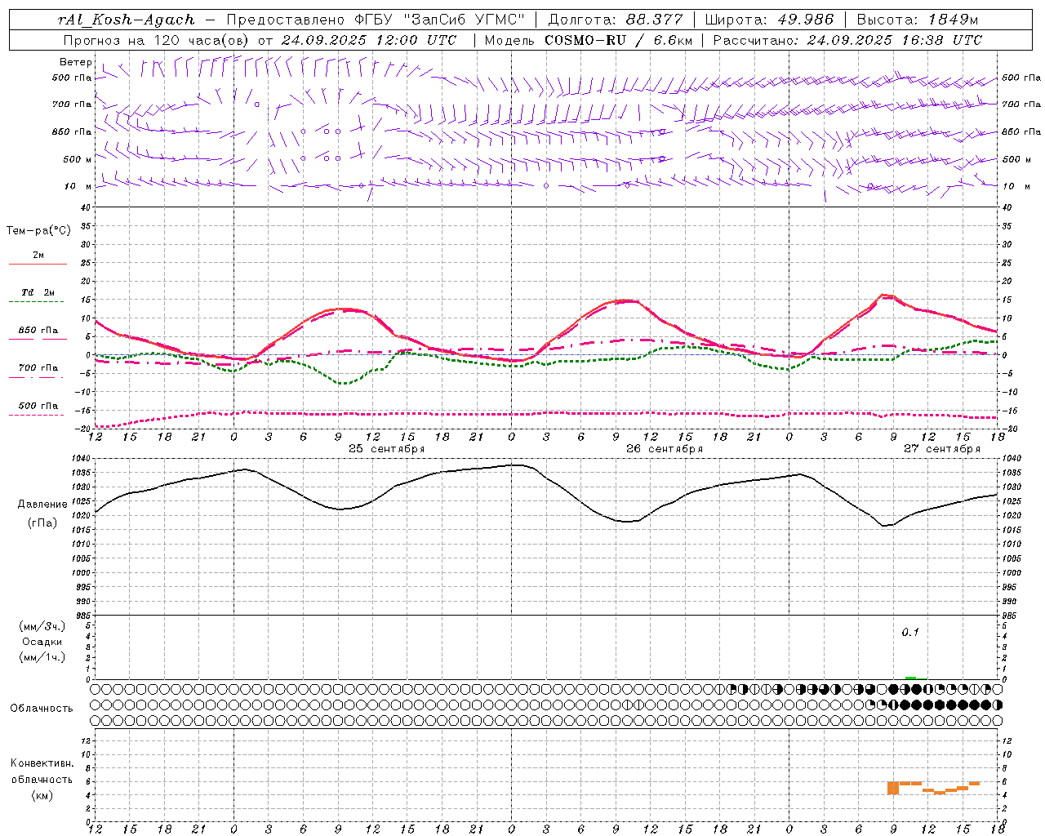The height and width of the screenshot is (836, 1045).
Task: Click the tall orange convective cloud bar
Action: pos(892,788)
